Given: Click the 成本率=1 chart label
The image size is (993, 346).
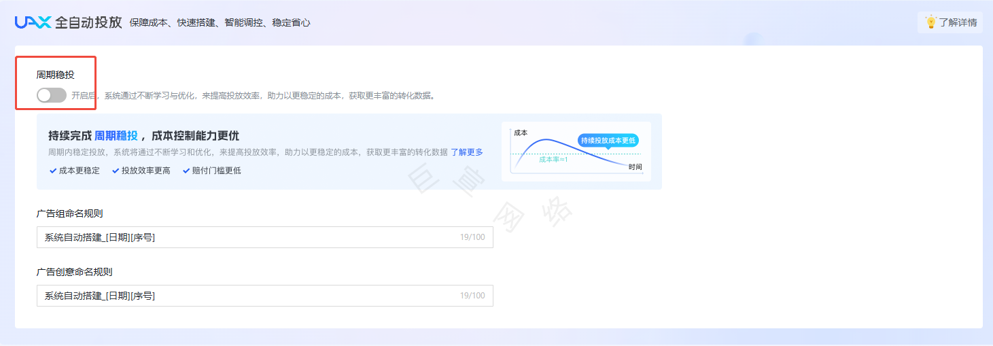Looking at the screenshot, I should coord(553,159).
